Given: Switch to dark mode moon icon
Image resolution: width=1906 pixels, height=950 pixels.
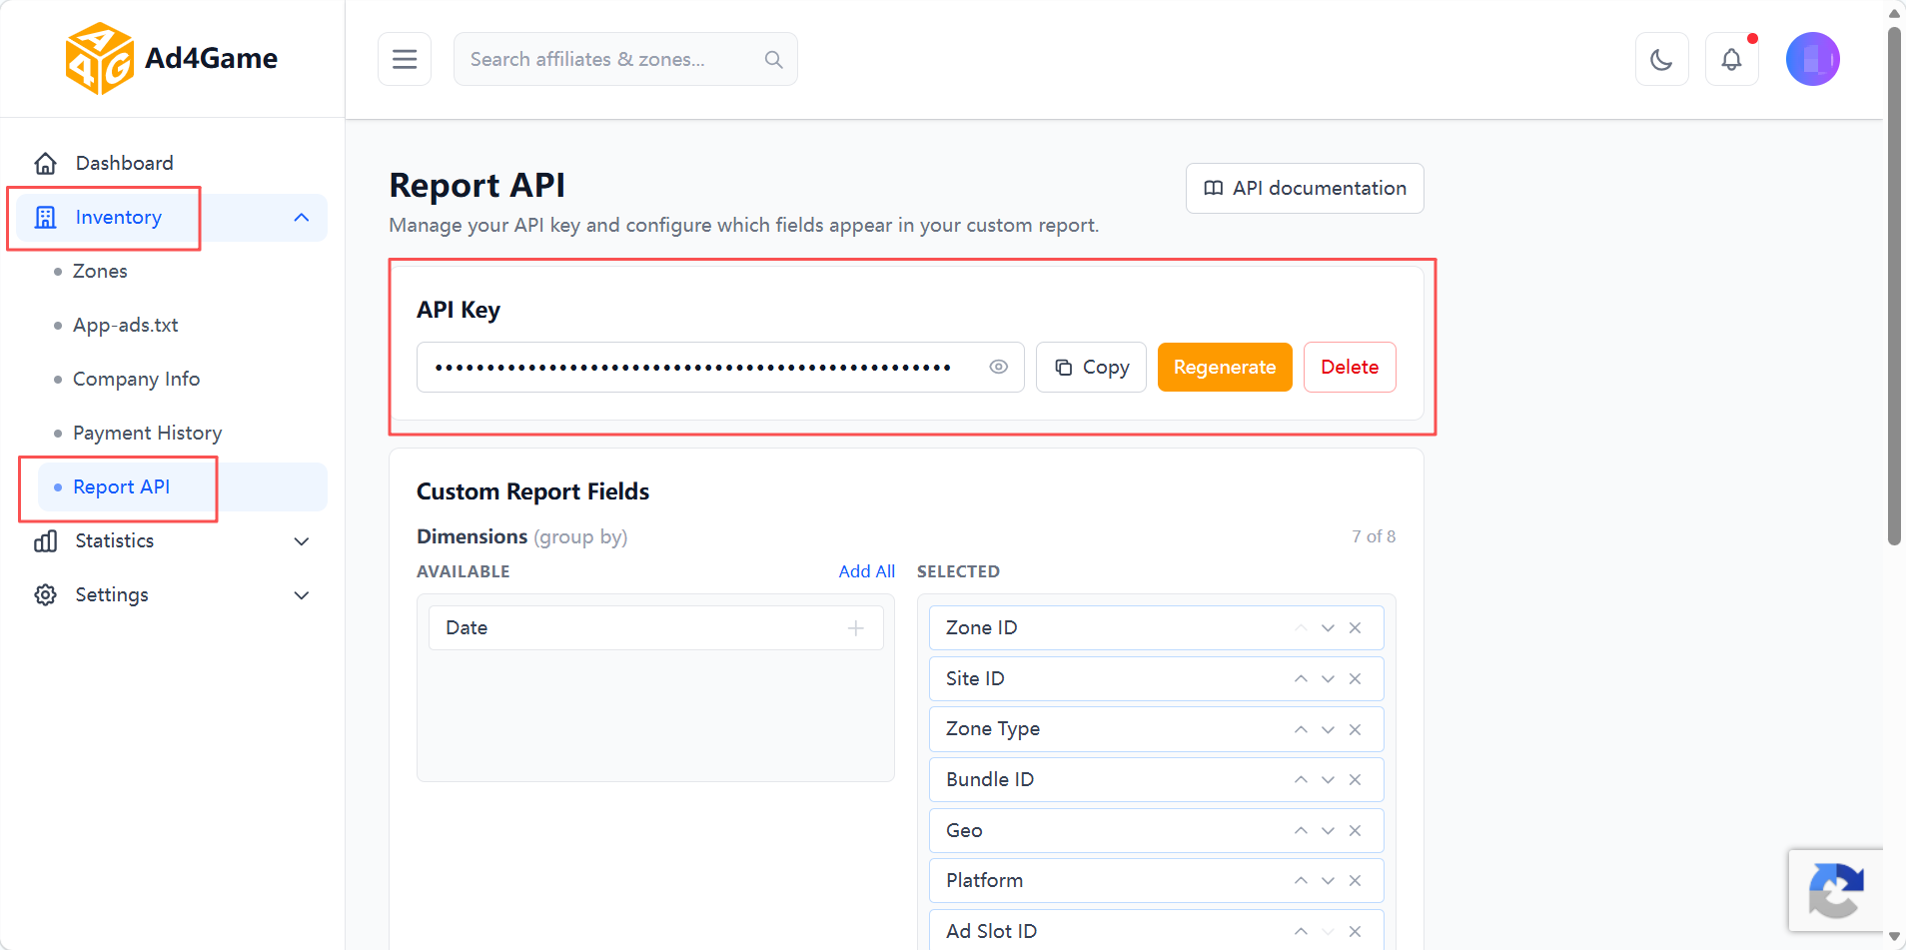Looking at the screenshot, I should click(x=1661, y=59).
